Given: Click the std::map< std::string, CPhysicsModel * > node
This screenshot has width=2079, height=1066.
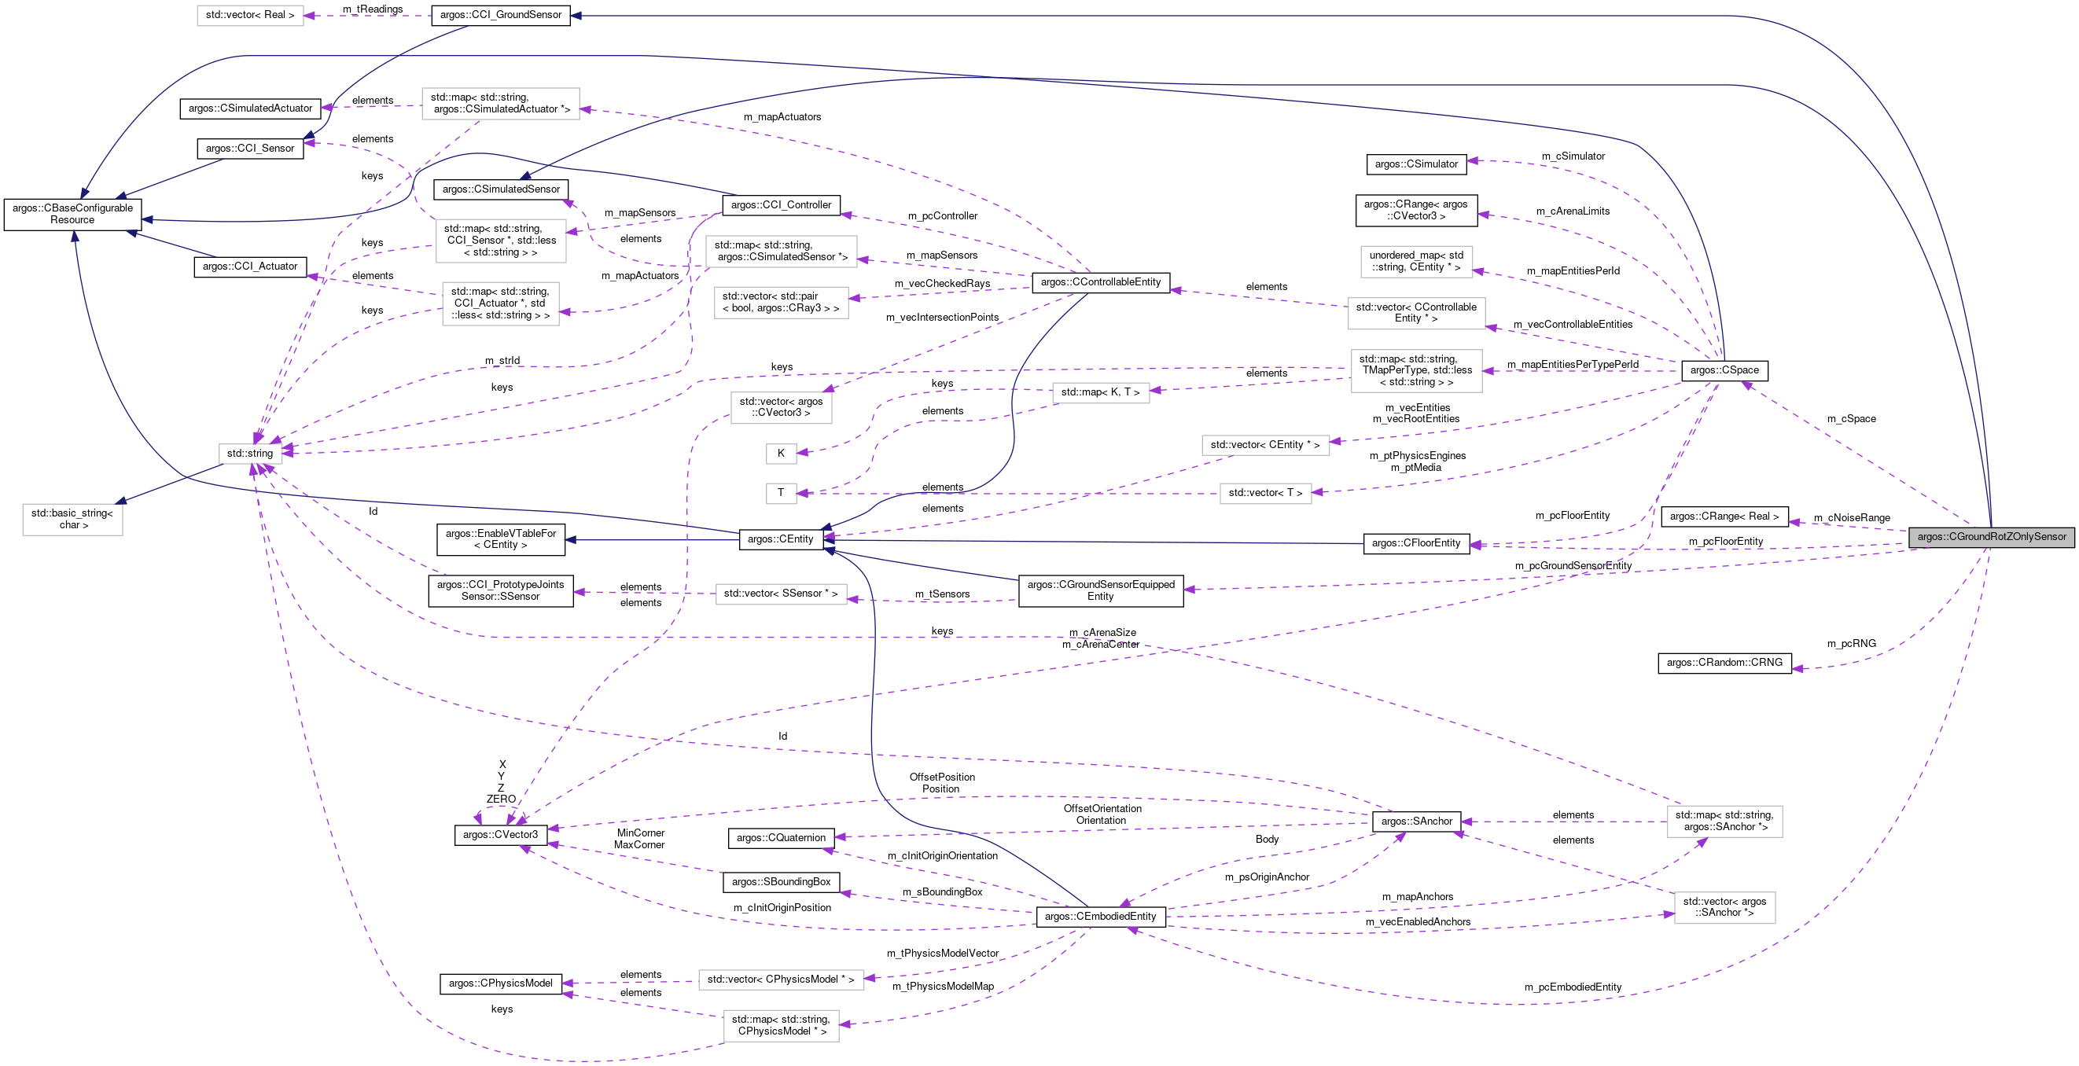Looking at the screenshot, I should pyautogui.click(x=782, y=1026).
